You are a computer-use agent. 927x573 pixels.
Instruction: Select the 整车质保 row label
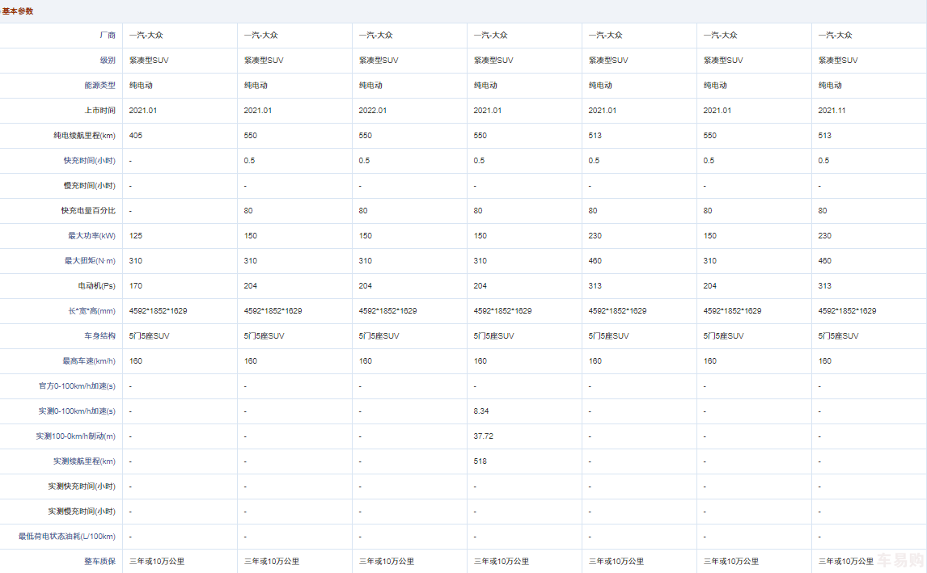click(100, 562)
